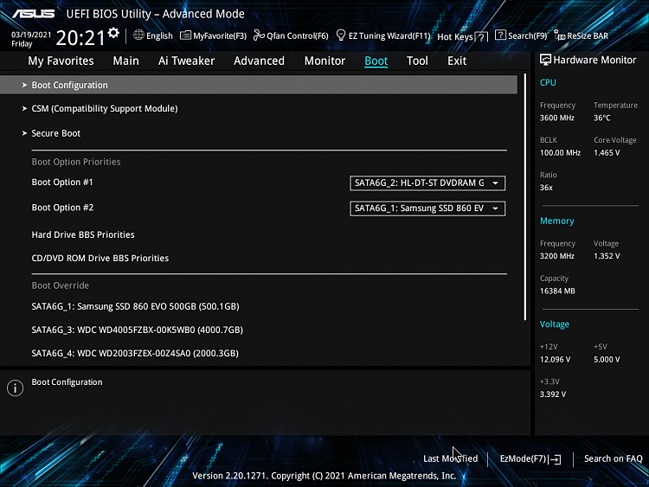649x487 pixels.
Task: Open Boot Option #1 dropdown
Action: (427, 183)
